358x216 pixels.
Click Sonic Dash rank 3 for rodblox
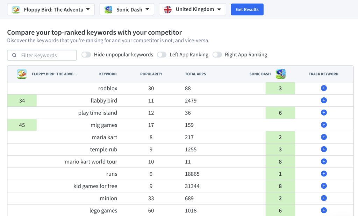coord(280,89)
